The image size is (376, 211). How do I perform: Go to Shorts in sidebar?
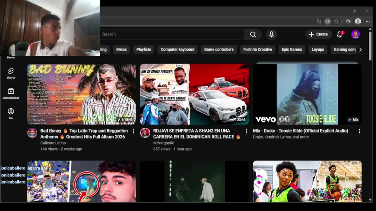coord(11,73)
